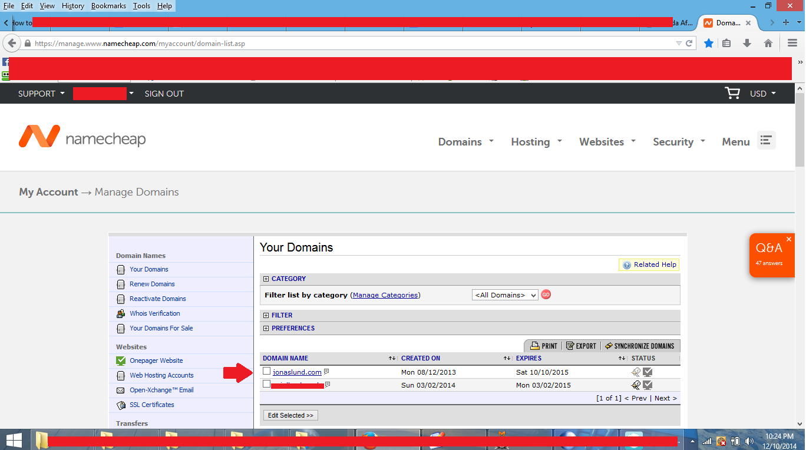This screenshot has height=450, width=806.
Task: Open the Security navigation dropdown
Action: click(679, 141)
